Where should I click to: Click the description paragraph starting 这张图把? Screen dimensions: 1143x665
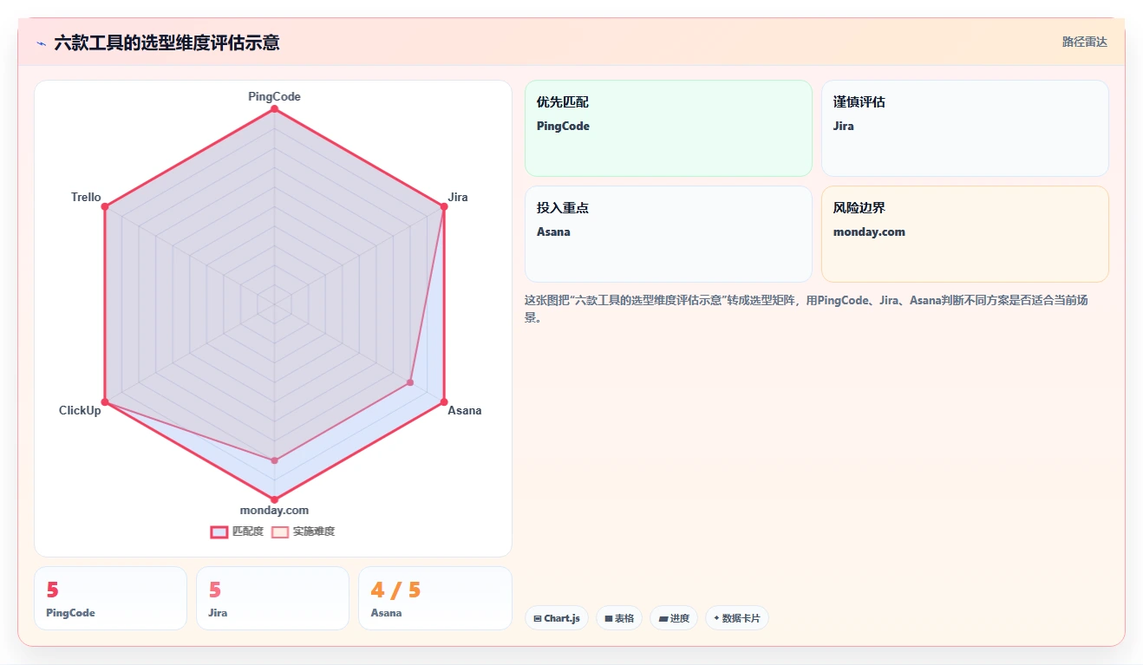[807, 308]
